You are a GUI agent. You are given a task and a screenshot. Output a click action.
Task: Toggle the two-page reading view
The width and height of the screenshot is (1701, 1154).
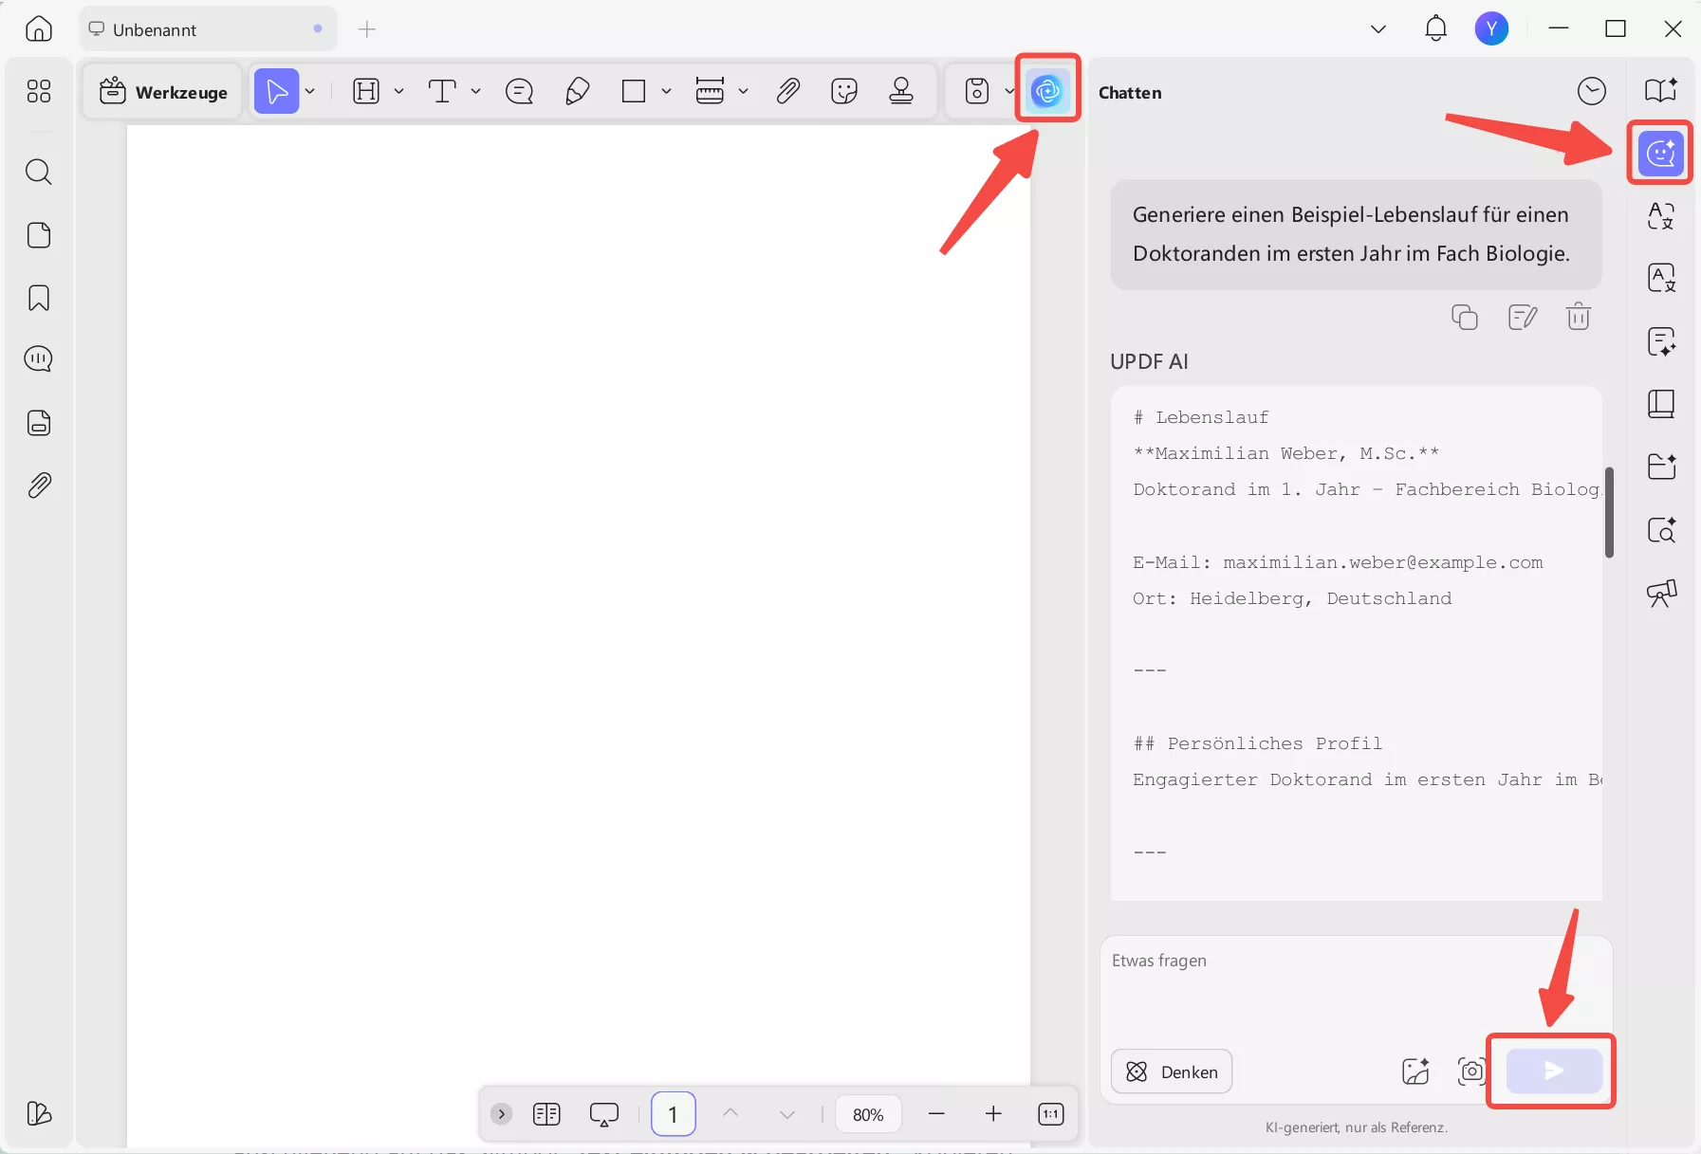click(546, 1114)
